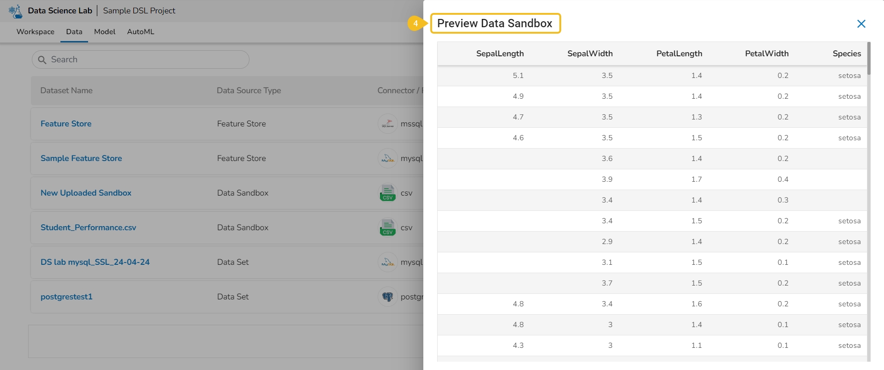884x370 pixels.
Task: Click the mysql icon for DS lab mysql_SSL dataset
Action: click(x=387, y=262)
